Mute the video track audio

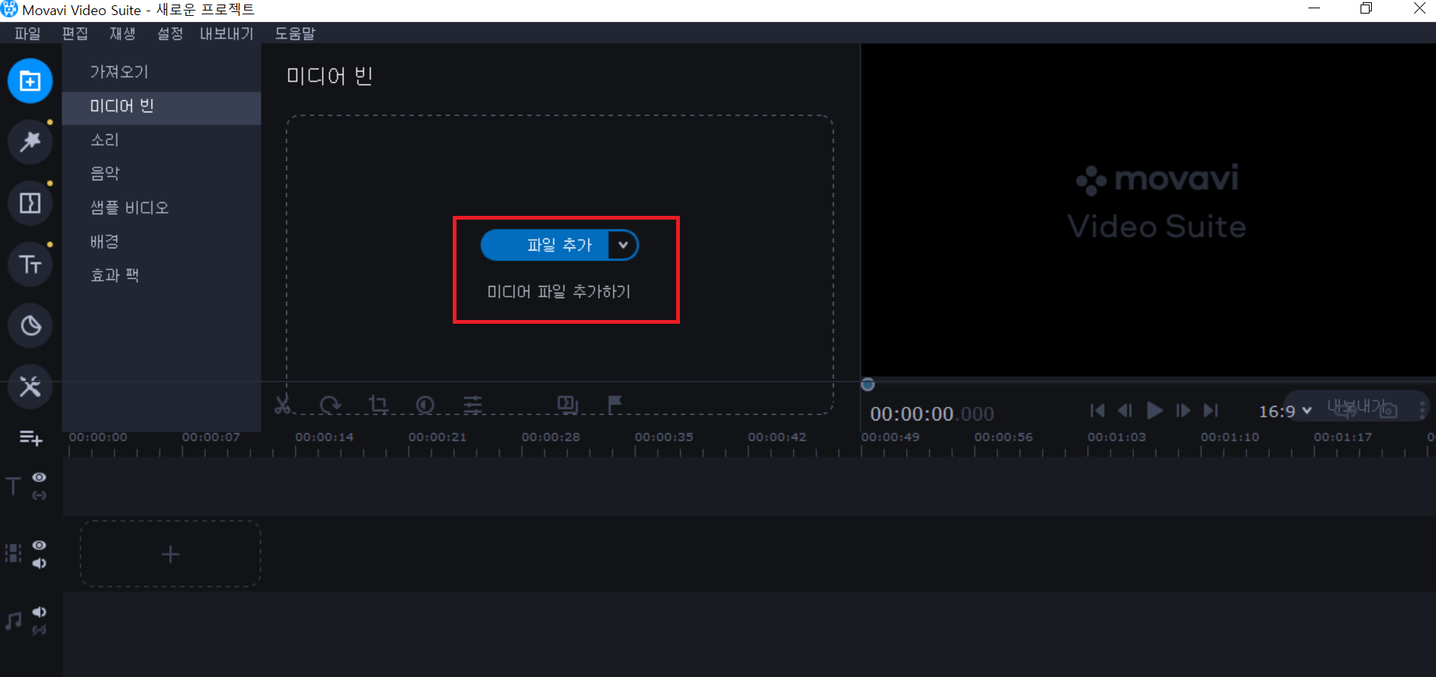[39, 563]
